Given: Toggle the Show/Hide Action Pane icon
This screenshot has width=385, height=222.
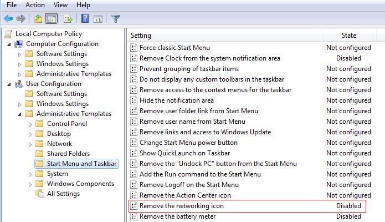Looking at the screenshot, I should click(97, 18).
